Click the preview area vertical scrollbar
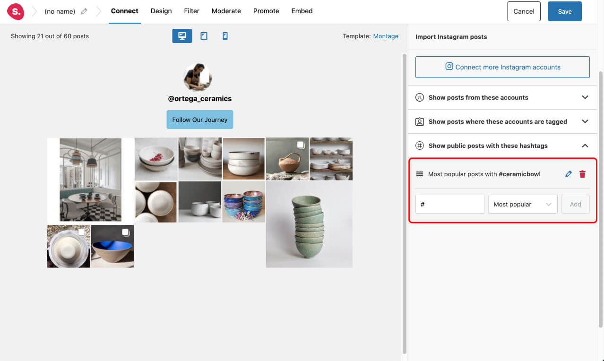The image size is (604, 361). [x=404, y=203]
